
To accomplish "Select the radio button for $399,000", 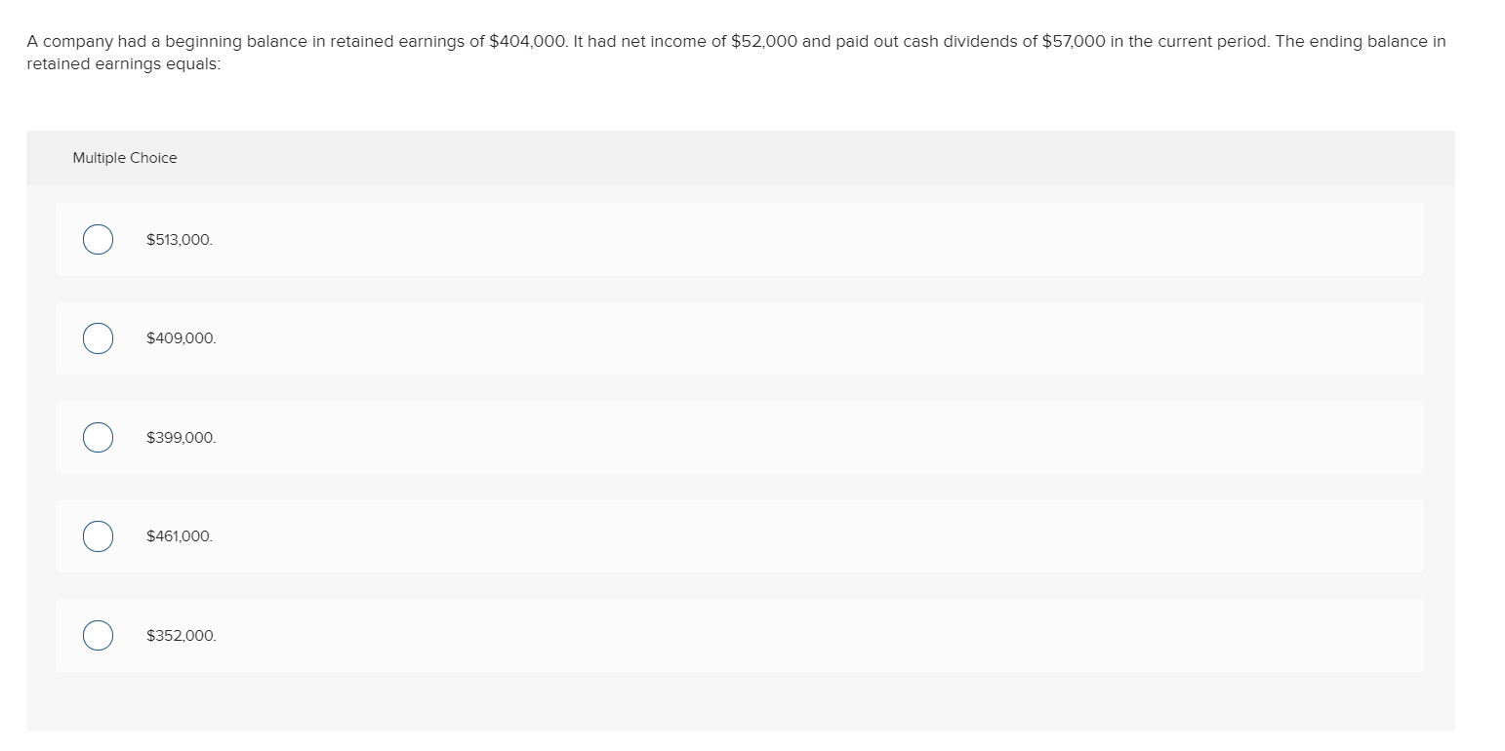I will coord(98,437).
